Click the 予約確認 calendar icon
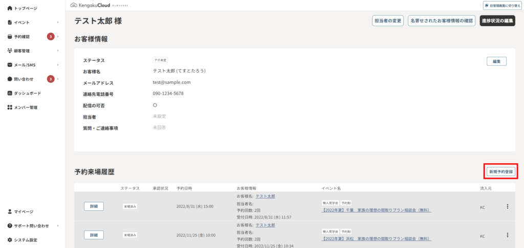 tap(10, 37)
